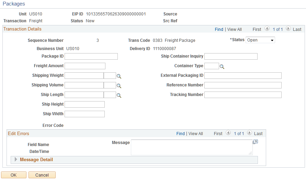
Task: Open Ship Length unit lookup magnifier
Action: 119,95
